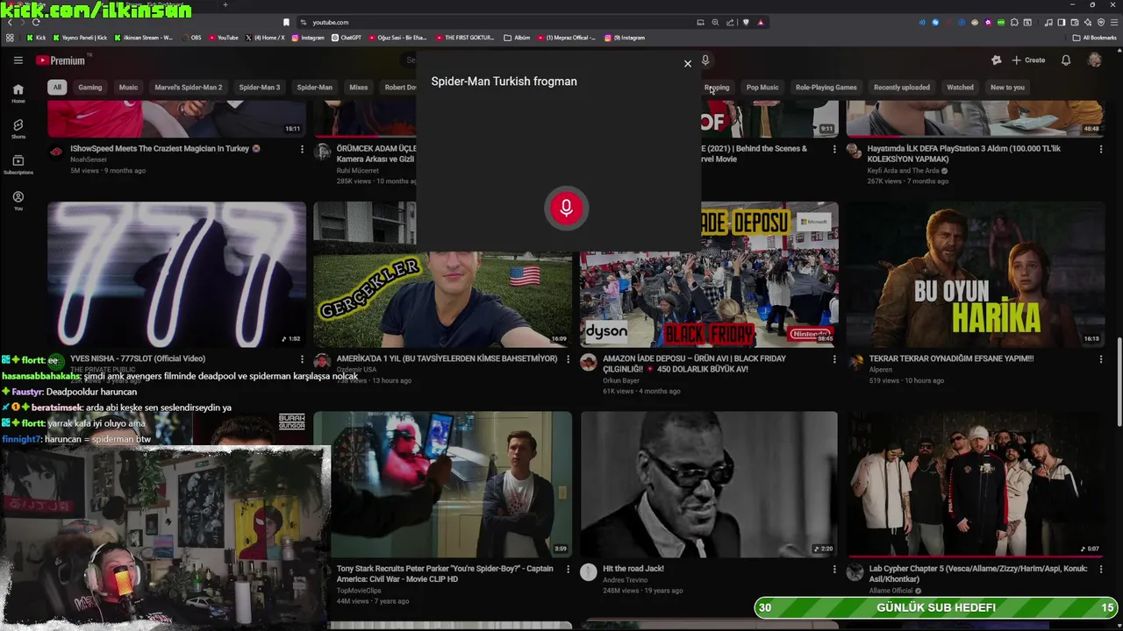Open OBS bookmark
Viewport: 1123px width, 631px height.
[x=190, y=38]
